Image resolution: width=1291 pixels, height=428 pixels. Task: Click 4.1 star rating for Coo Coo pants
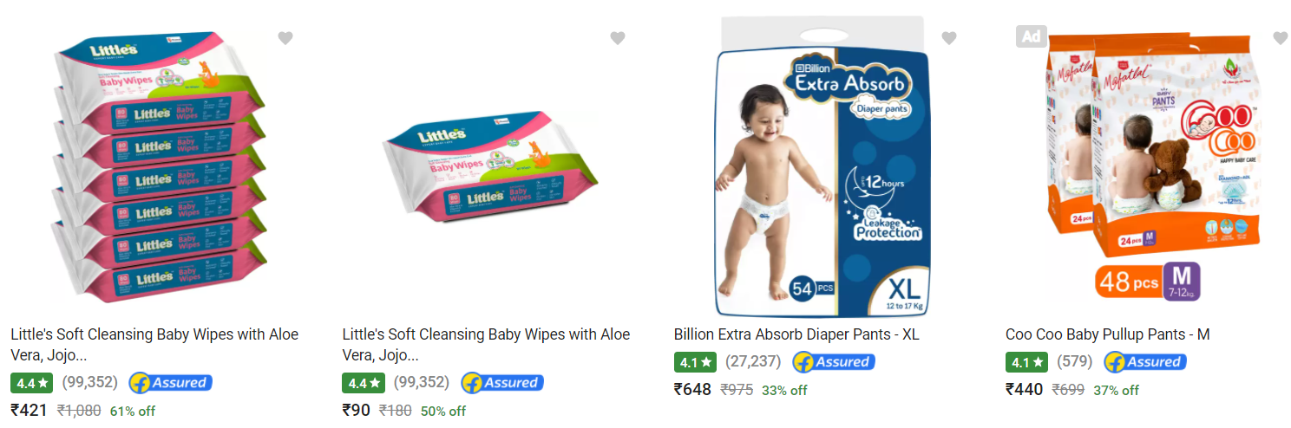click(x=1026, y=361)
